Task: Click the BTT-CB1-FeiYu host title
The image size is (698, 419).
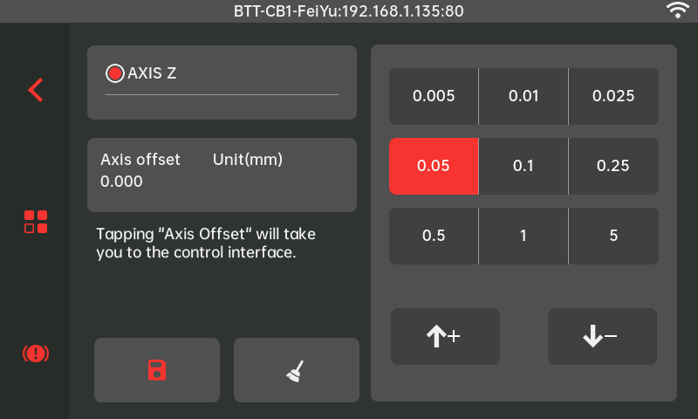Action: [x=349, y=11]
